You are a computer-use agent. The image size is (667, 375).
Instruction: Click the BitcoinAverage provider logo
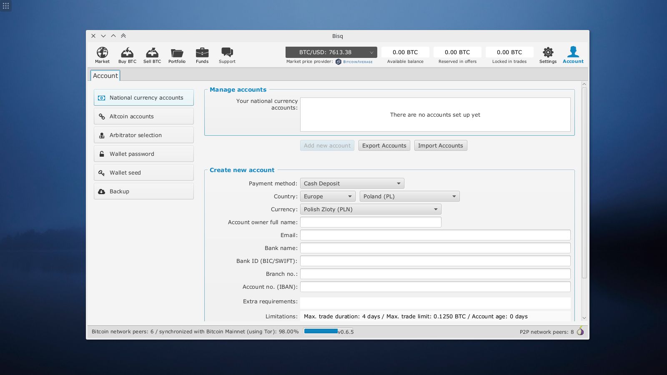click(354, 62)
